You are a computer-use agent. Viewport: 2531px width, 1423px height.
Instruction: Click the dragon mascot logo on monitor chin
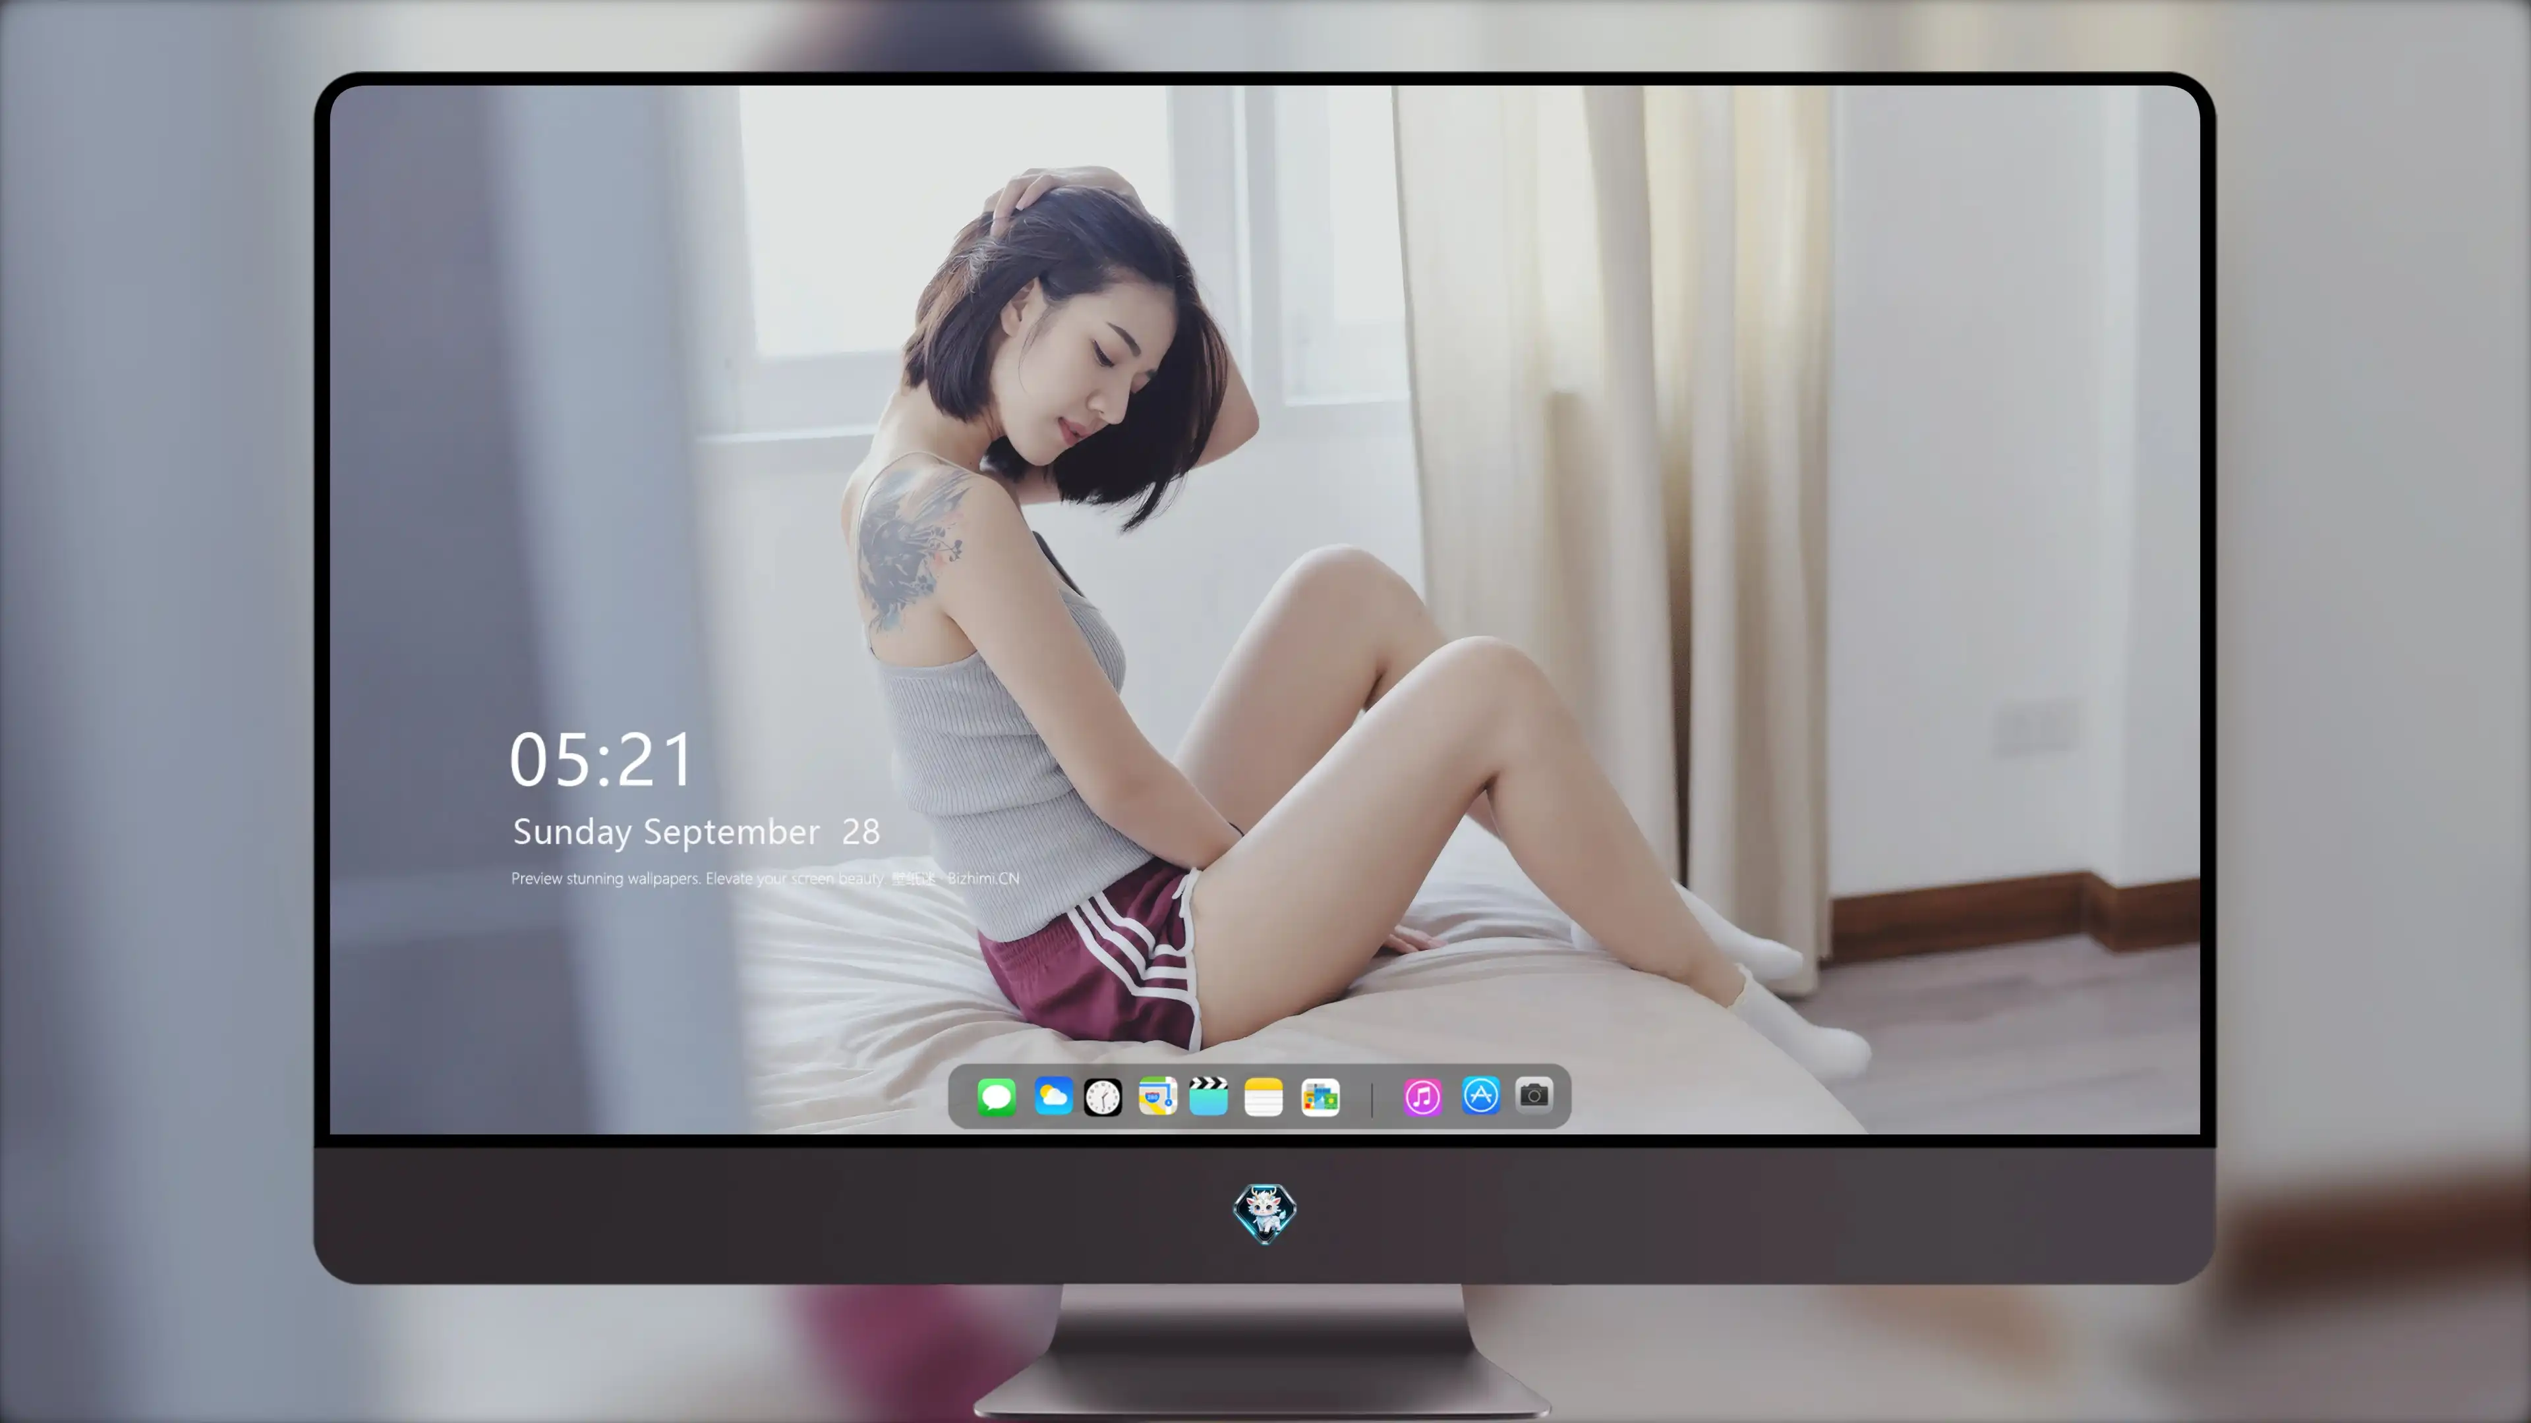click(1265, 1214)
